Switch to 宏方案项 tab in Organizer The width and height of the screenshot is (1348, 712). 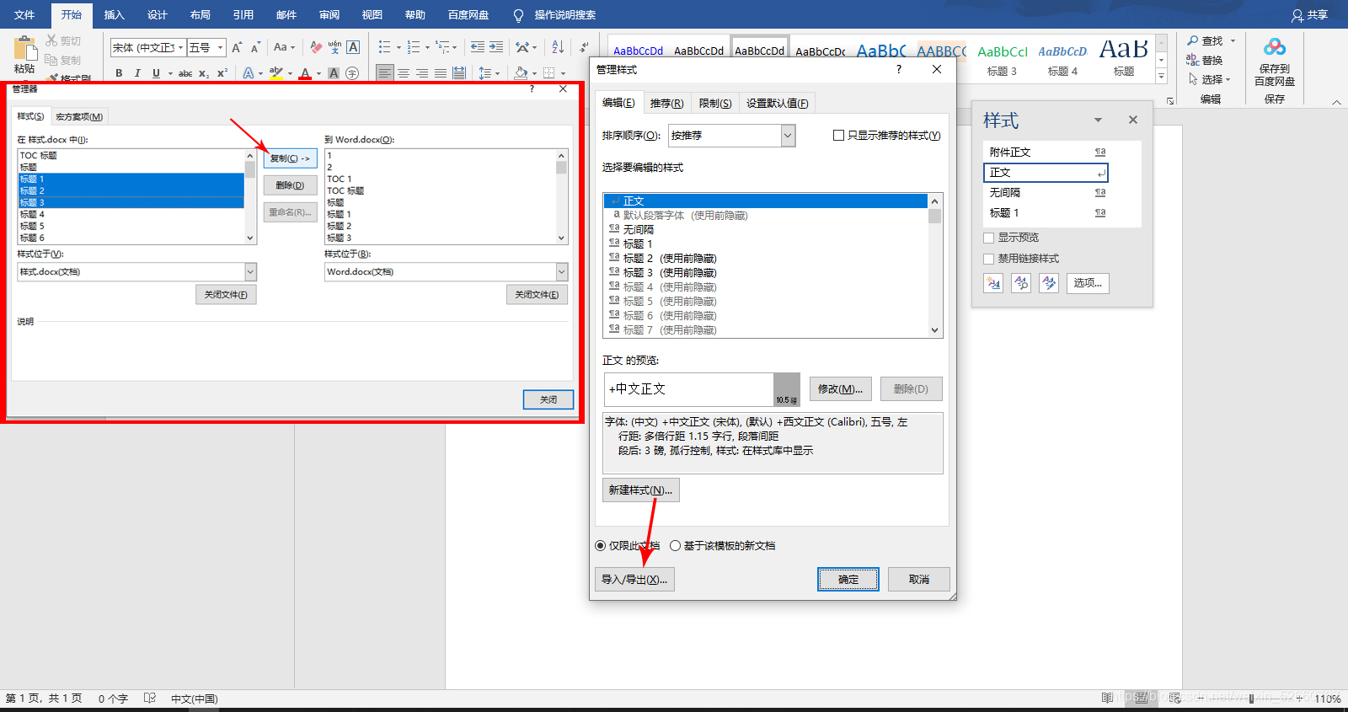(79, 116)
